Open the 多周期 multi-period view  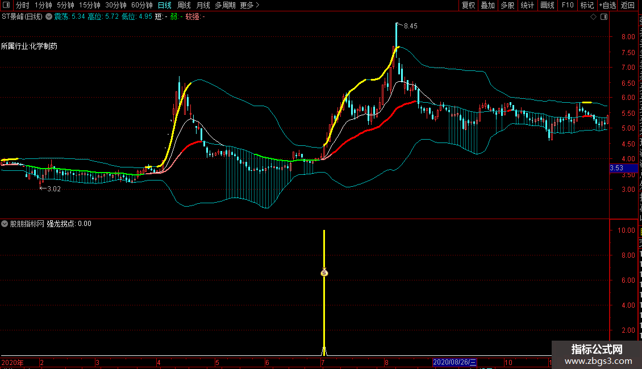coord(226,5)
